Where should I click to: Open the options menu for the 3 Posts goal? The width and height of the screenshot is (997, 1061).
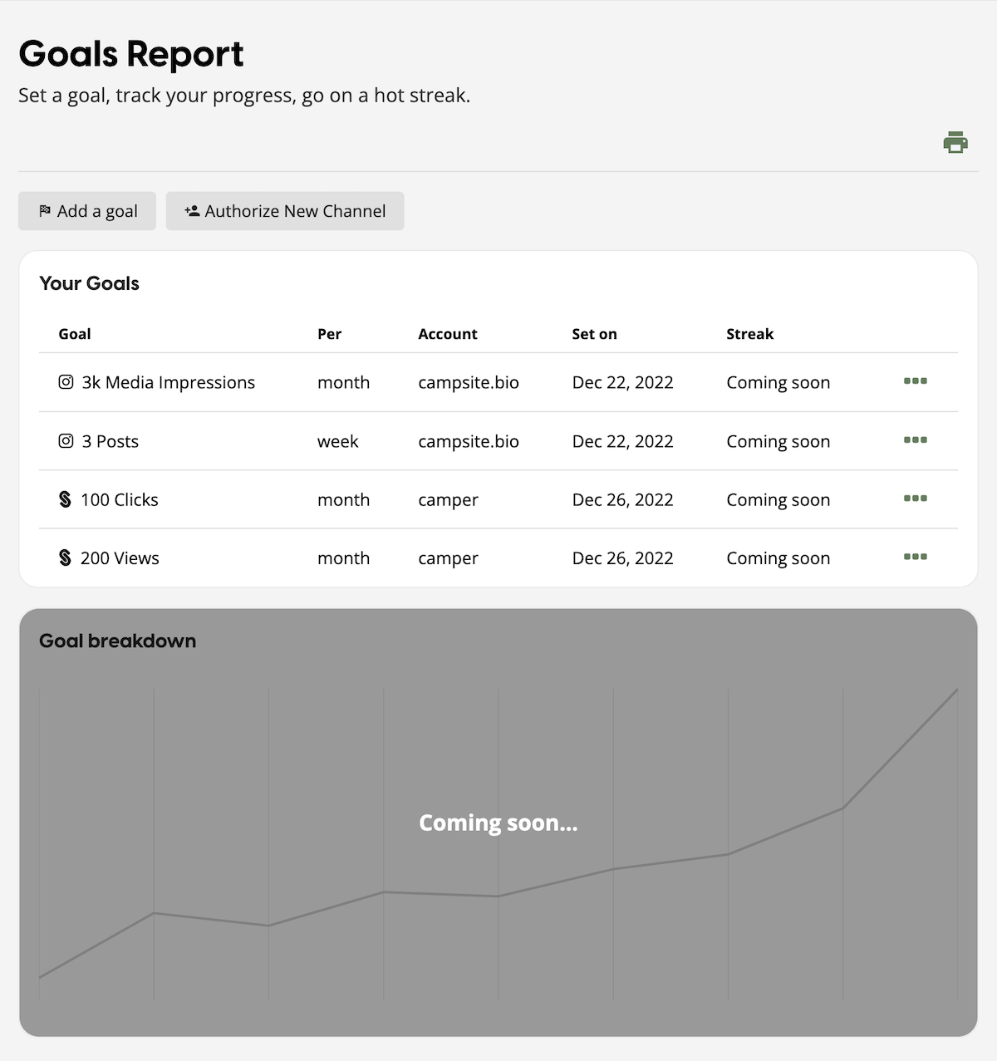(916, 441)
